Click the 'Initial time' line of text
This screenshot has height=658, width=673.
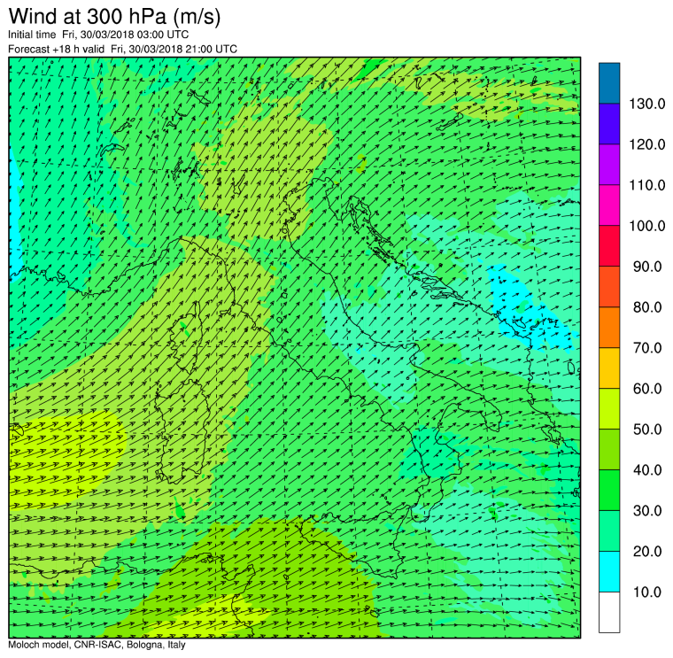point(98,35)
